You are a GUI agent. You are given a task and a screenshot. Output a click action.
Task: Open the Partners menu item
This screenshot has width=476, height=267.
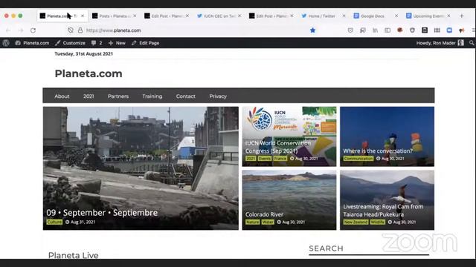click(118, 96)
